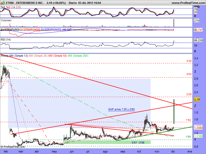Click the ago month on time axis
This screenshot has width=206, height=154.
tap(105, 151)
